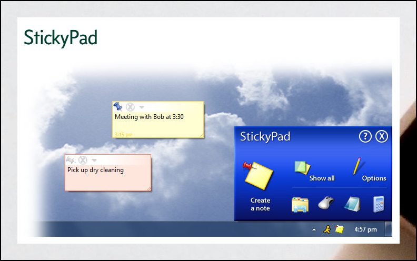Close the Meeting with Bob note
Screen dimensions: 417x261
point(130,107)
